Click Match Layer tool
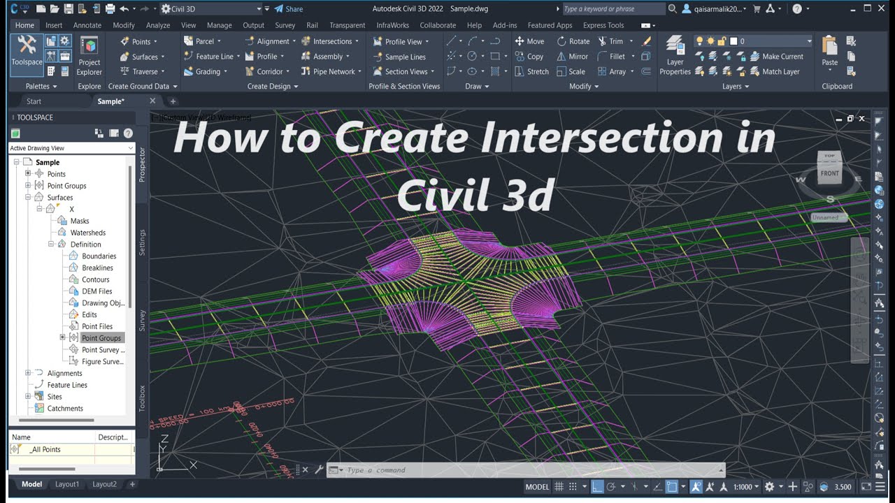Screen dimensions: 895x503 (775, 71)
